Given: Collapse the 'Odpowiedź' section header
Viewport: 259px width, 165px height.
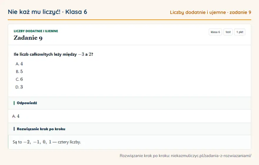Looking at the screenshot, I should (x=129, y=103).
